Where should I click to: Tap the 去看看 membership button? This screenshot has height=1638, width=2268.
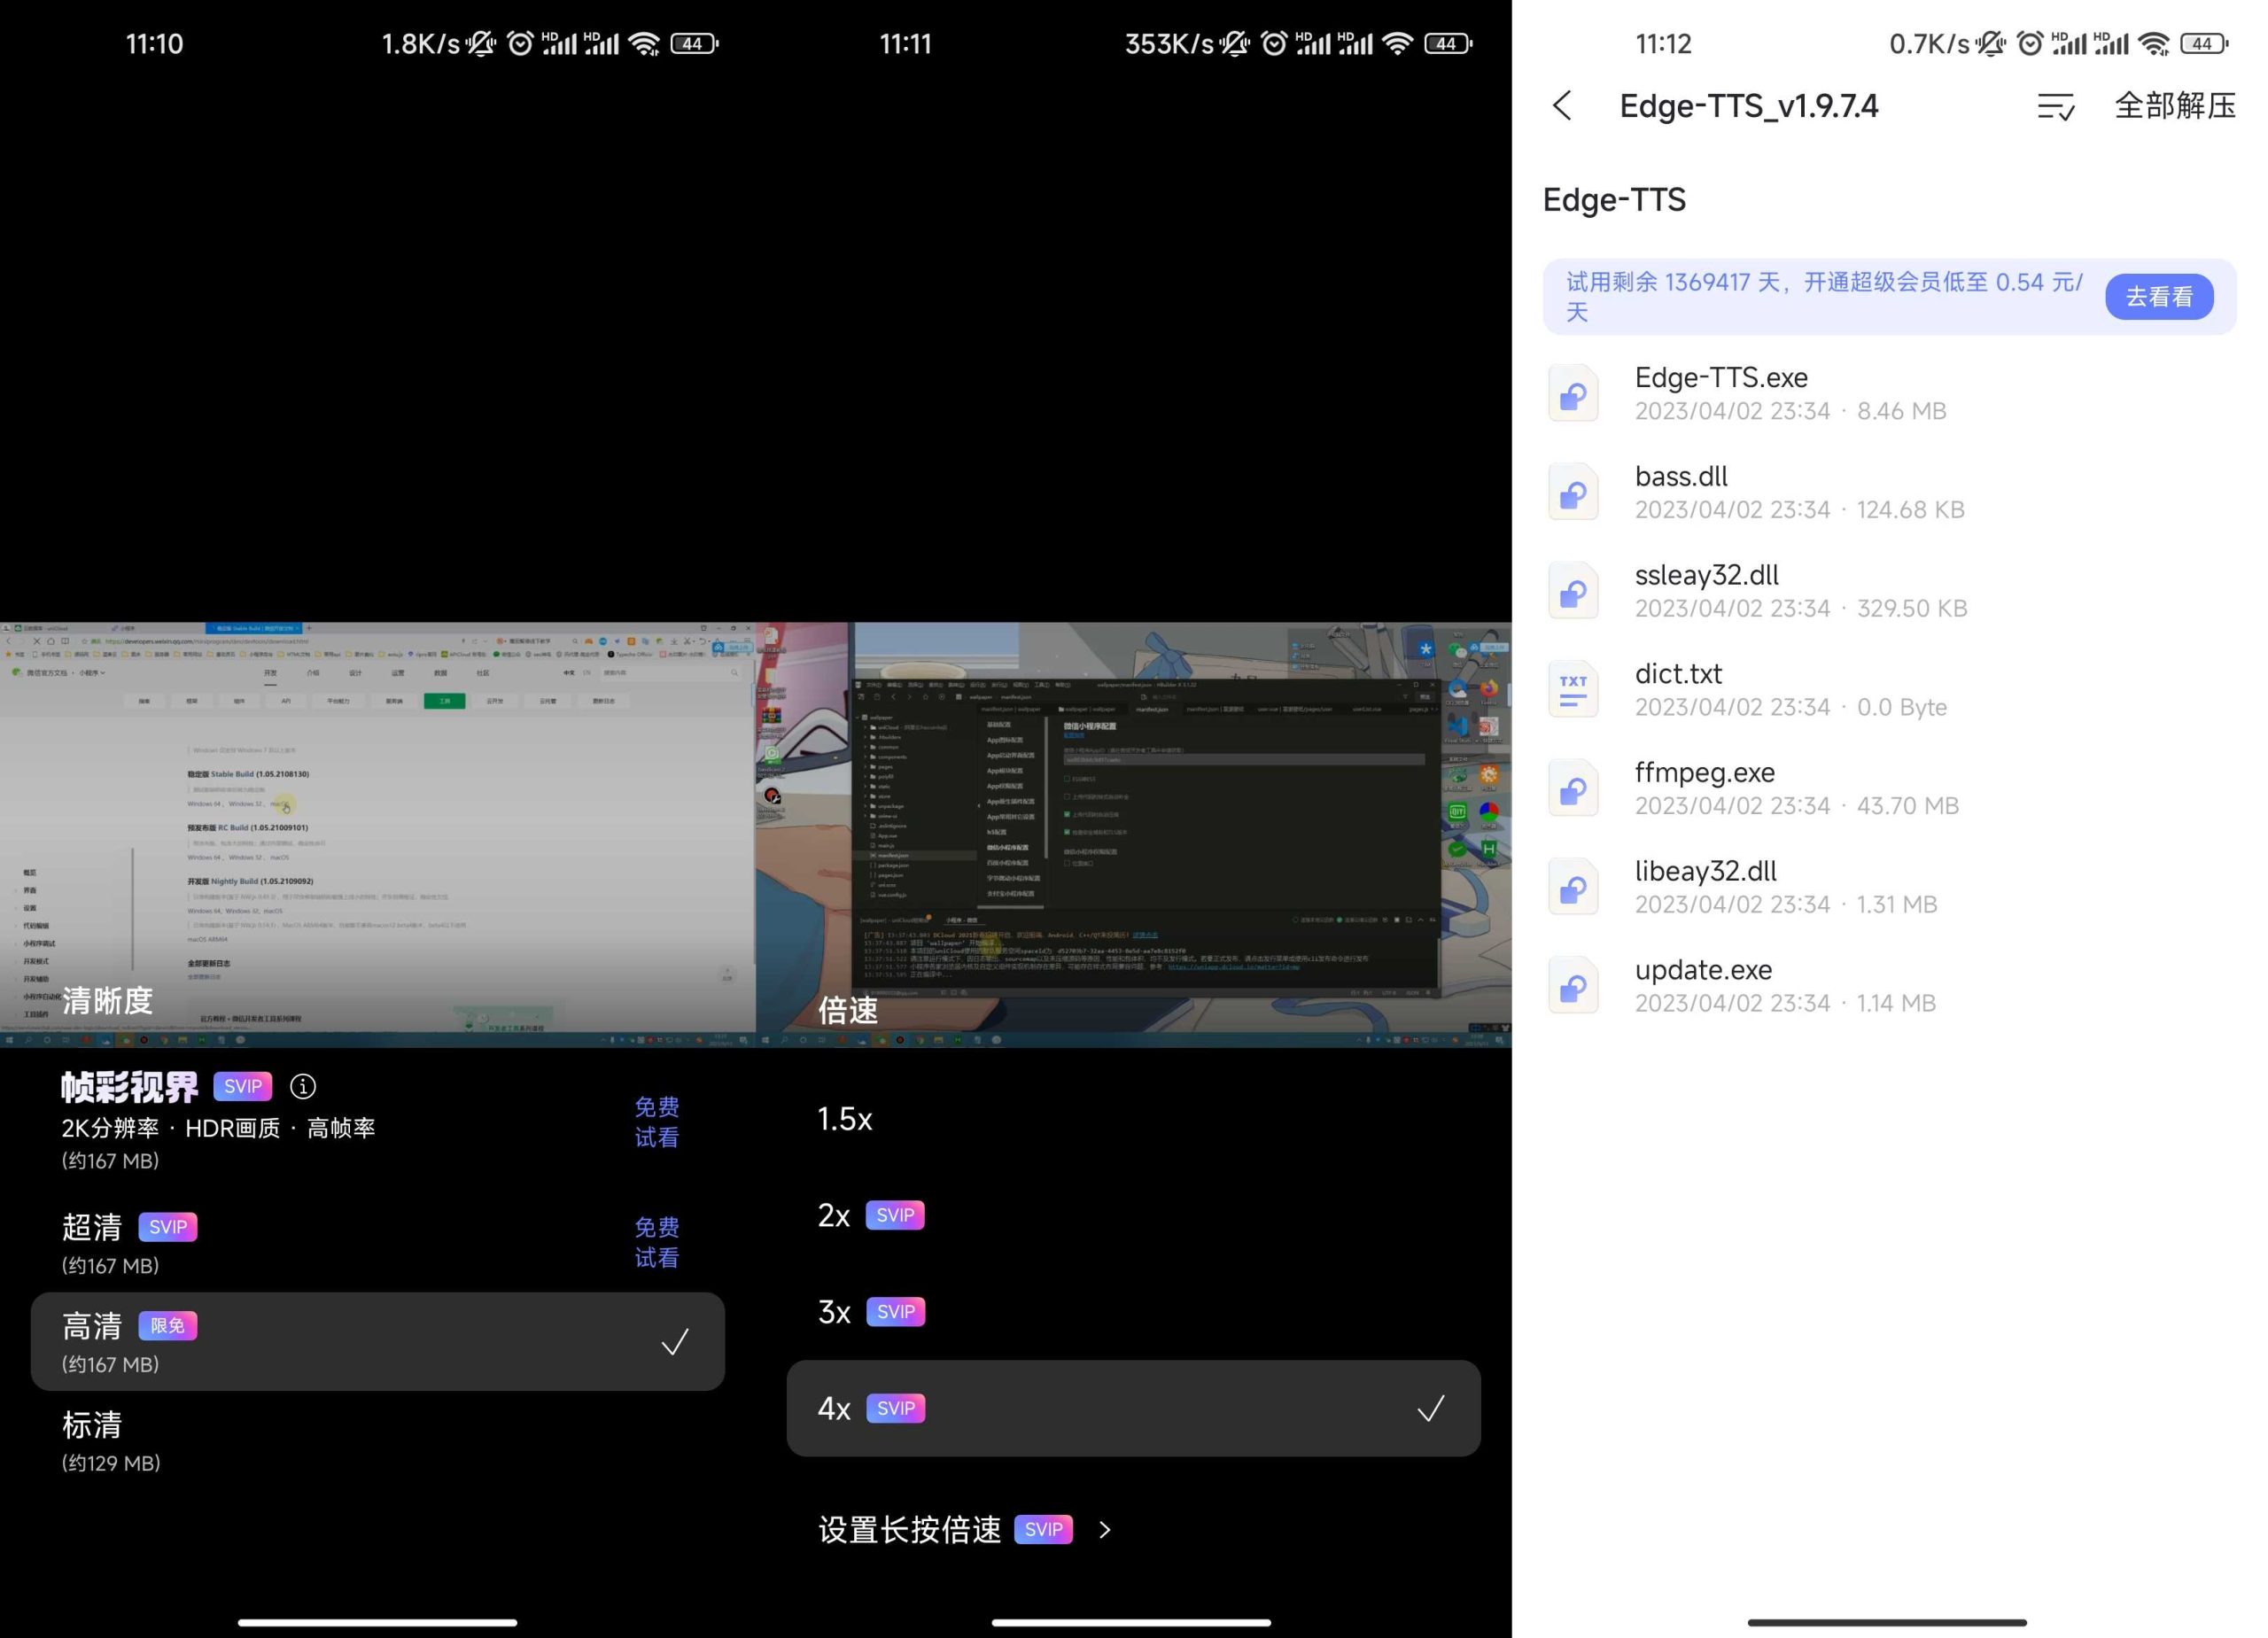(x=2159, y=297)
